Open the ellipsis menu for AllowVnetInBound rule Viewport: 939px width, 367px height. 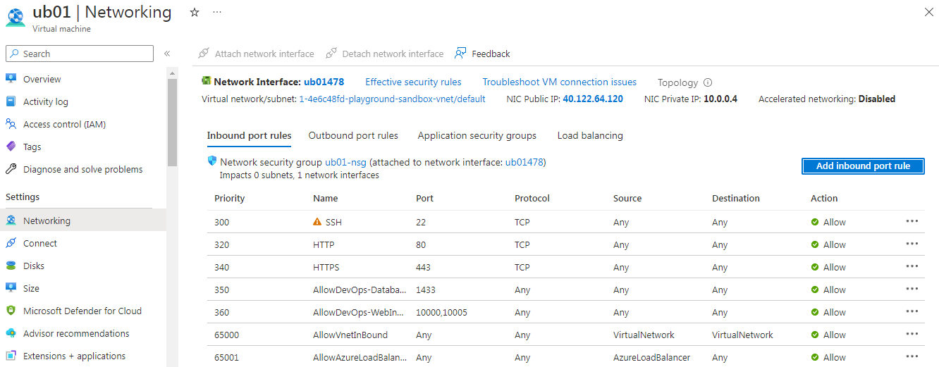tap(912, 334)
